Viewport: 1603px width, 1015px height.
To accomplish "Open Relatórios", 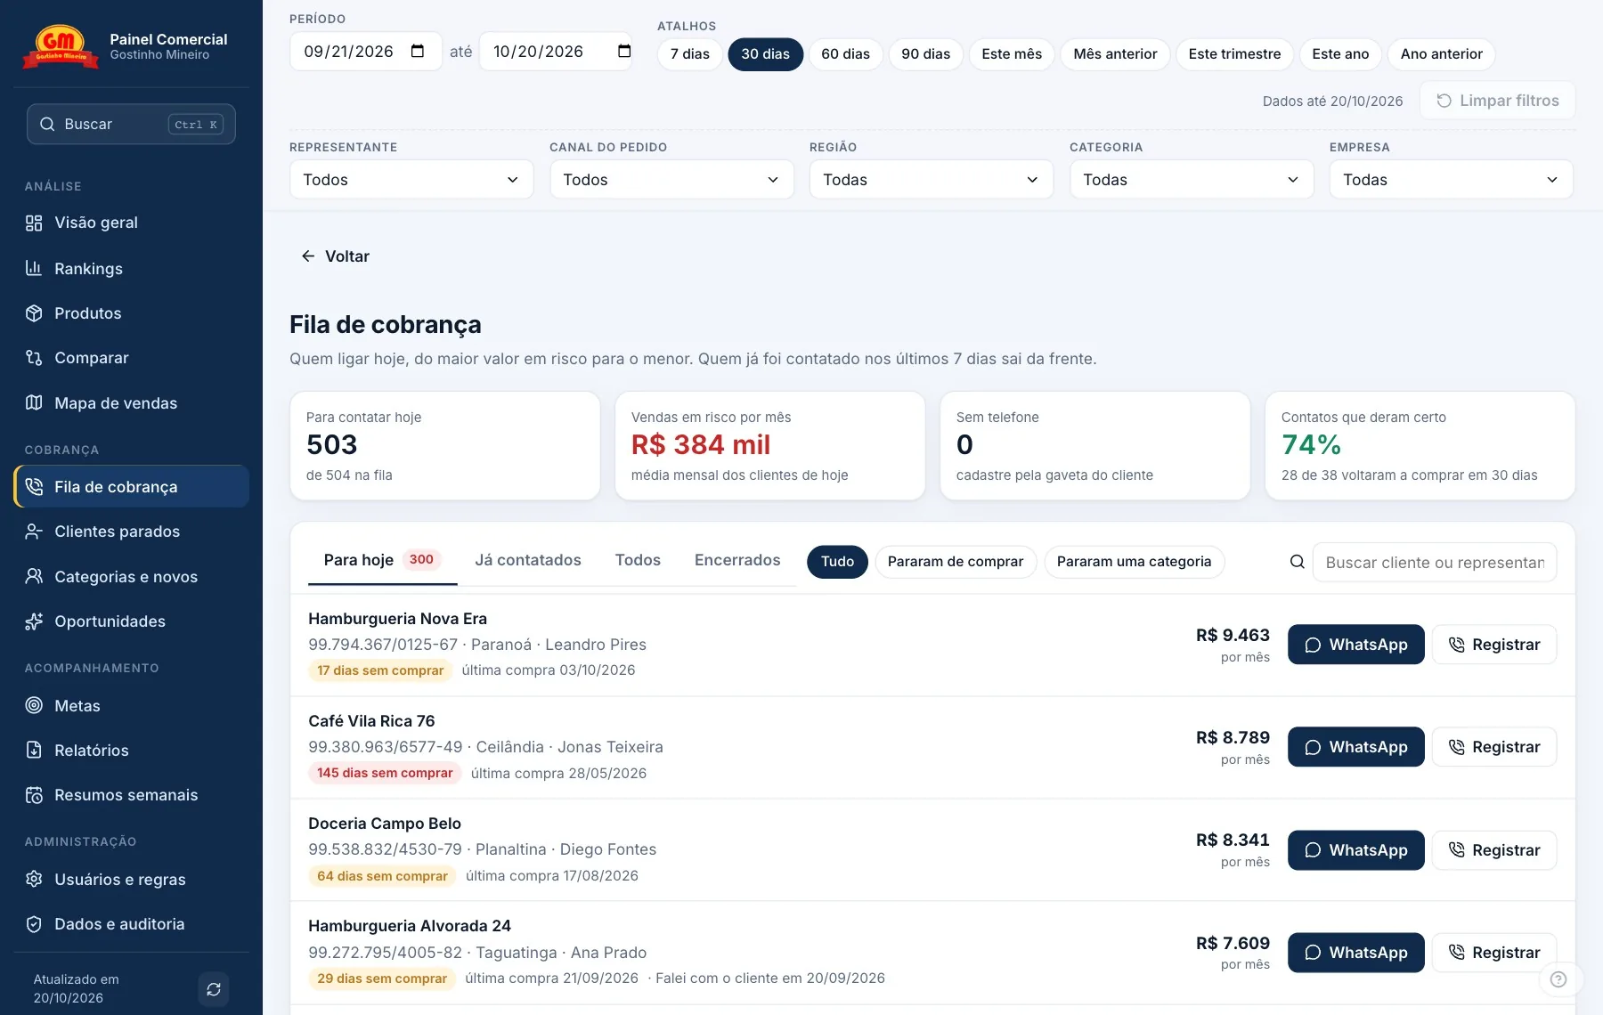I will pos(131,751).
